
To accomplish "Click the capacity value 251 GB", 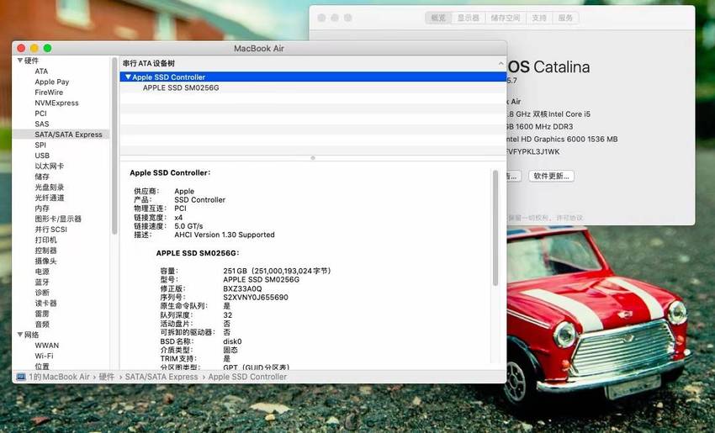I will pos(235,271).
